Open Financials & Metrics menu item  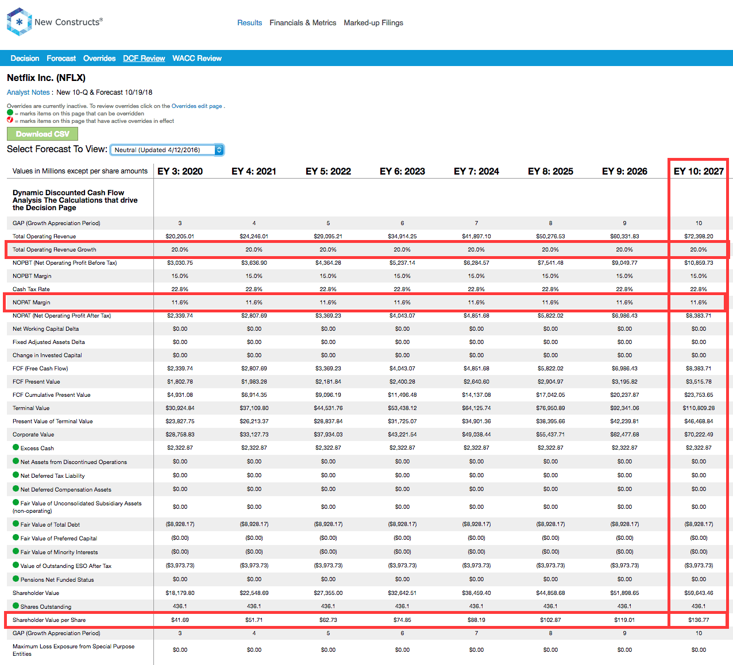click(303, 23)
